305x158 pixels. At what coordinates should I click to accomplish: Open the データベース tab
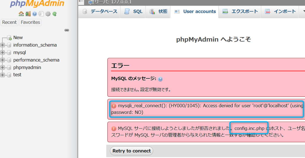(99, 12)
